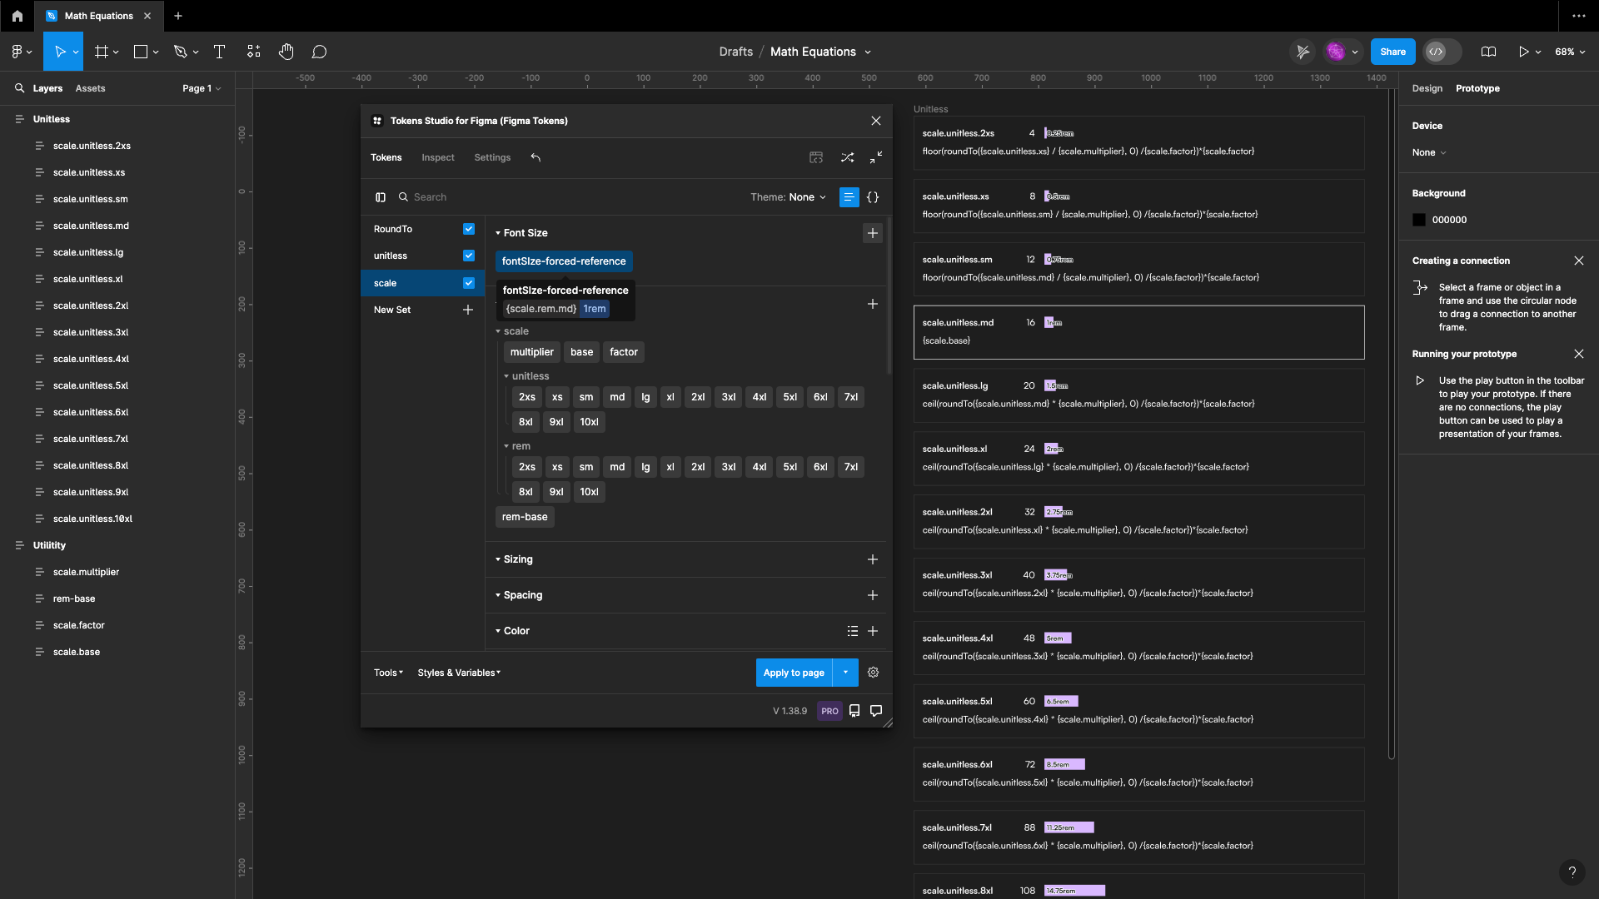Open the Device None dropdown

pyautogui.click(x=1429, y=152)
